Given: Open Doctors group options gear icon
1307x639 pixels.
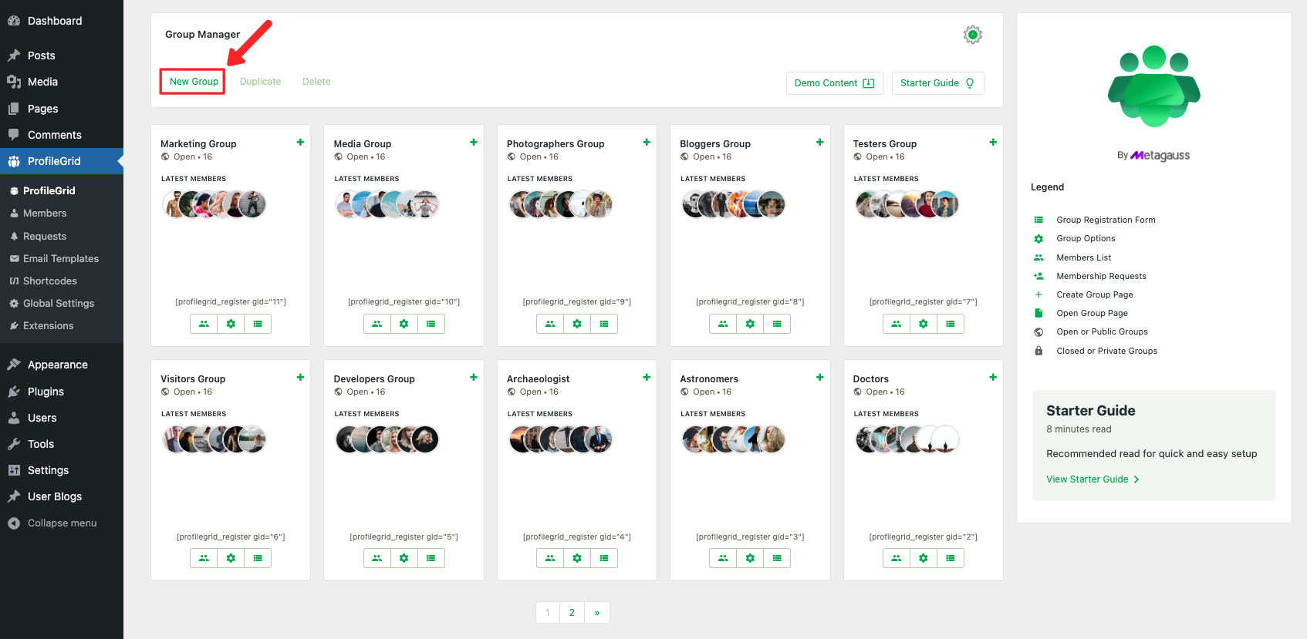Looking at the screenshot, I should point(923,558).
